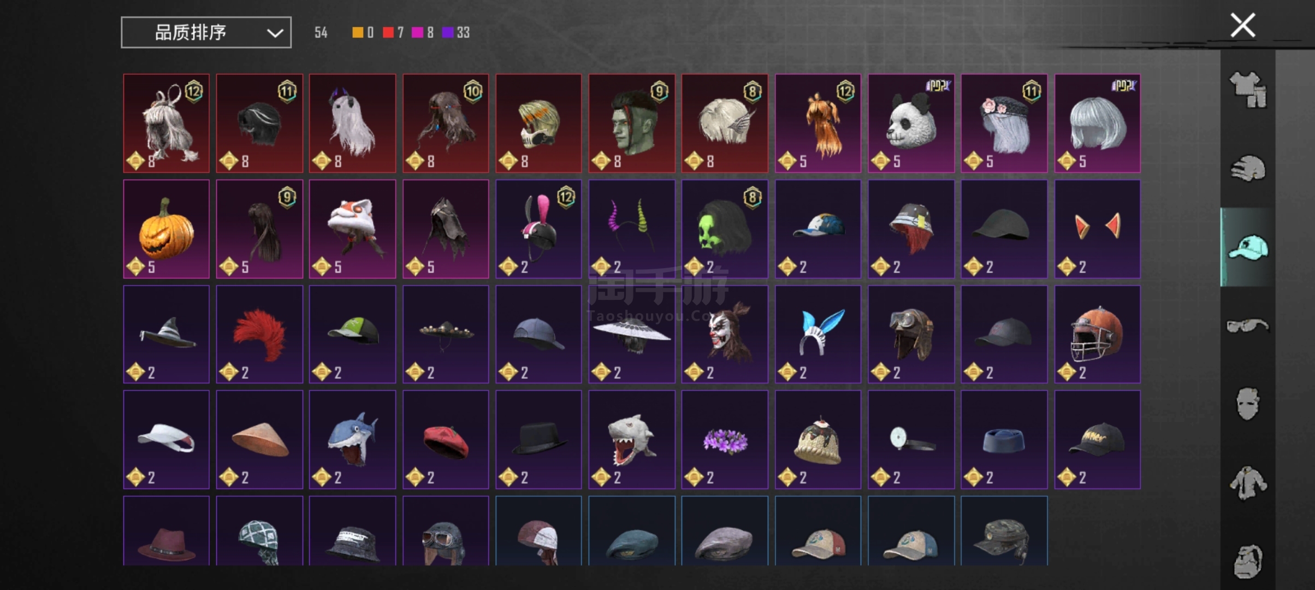Open the jacket category icon
The image size is (1315, 590).
coord(1248,483)
